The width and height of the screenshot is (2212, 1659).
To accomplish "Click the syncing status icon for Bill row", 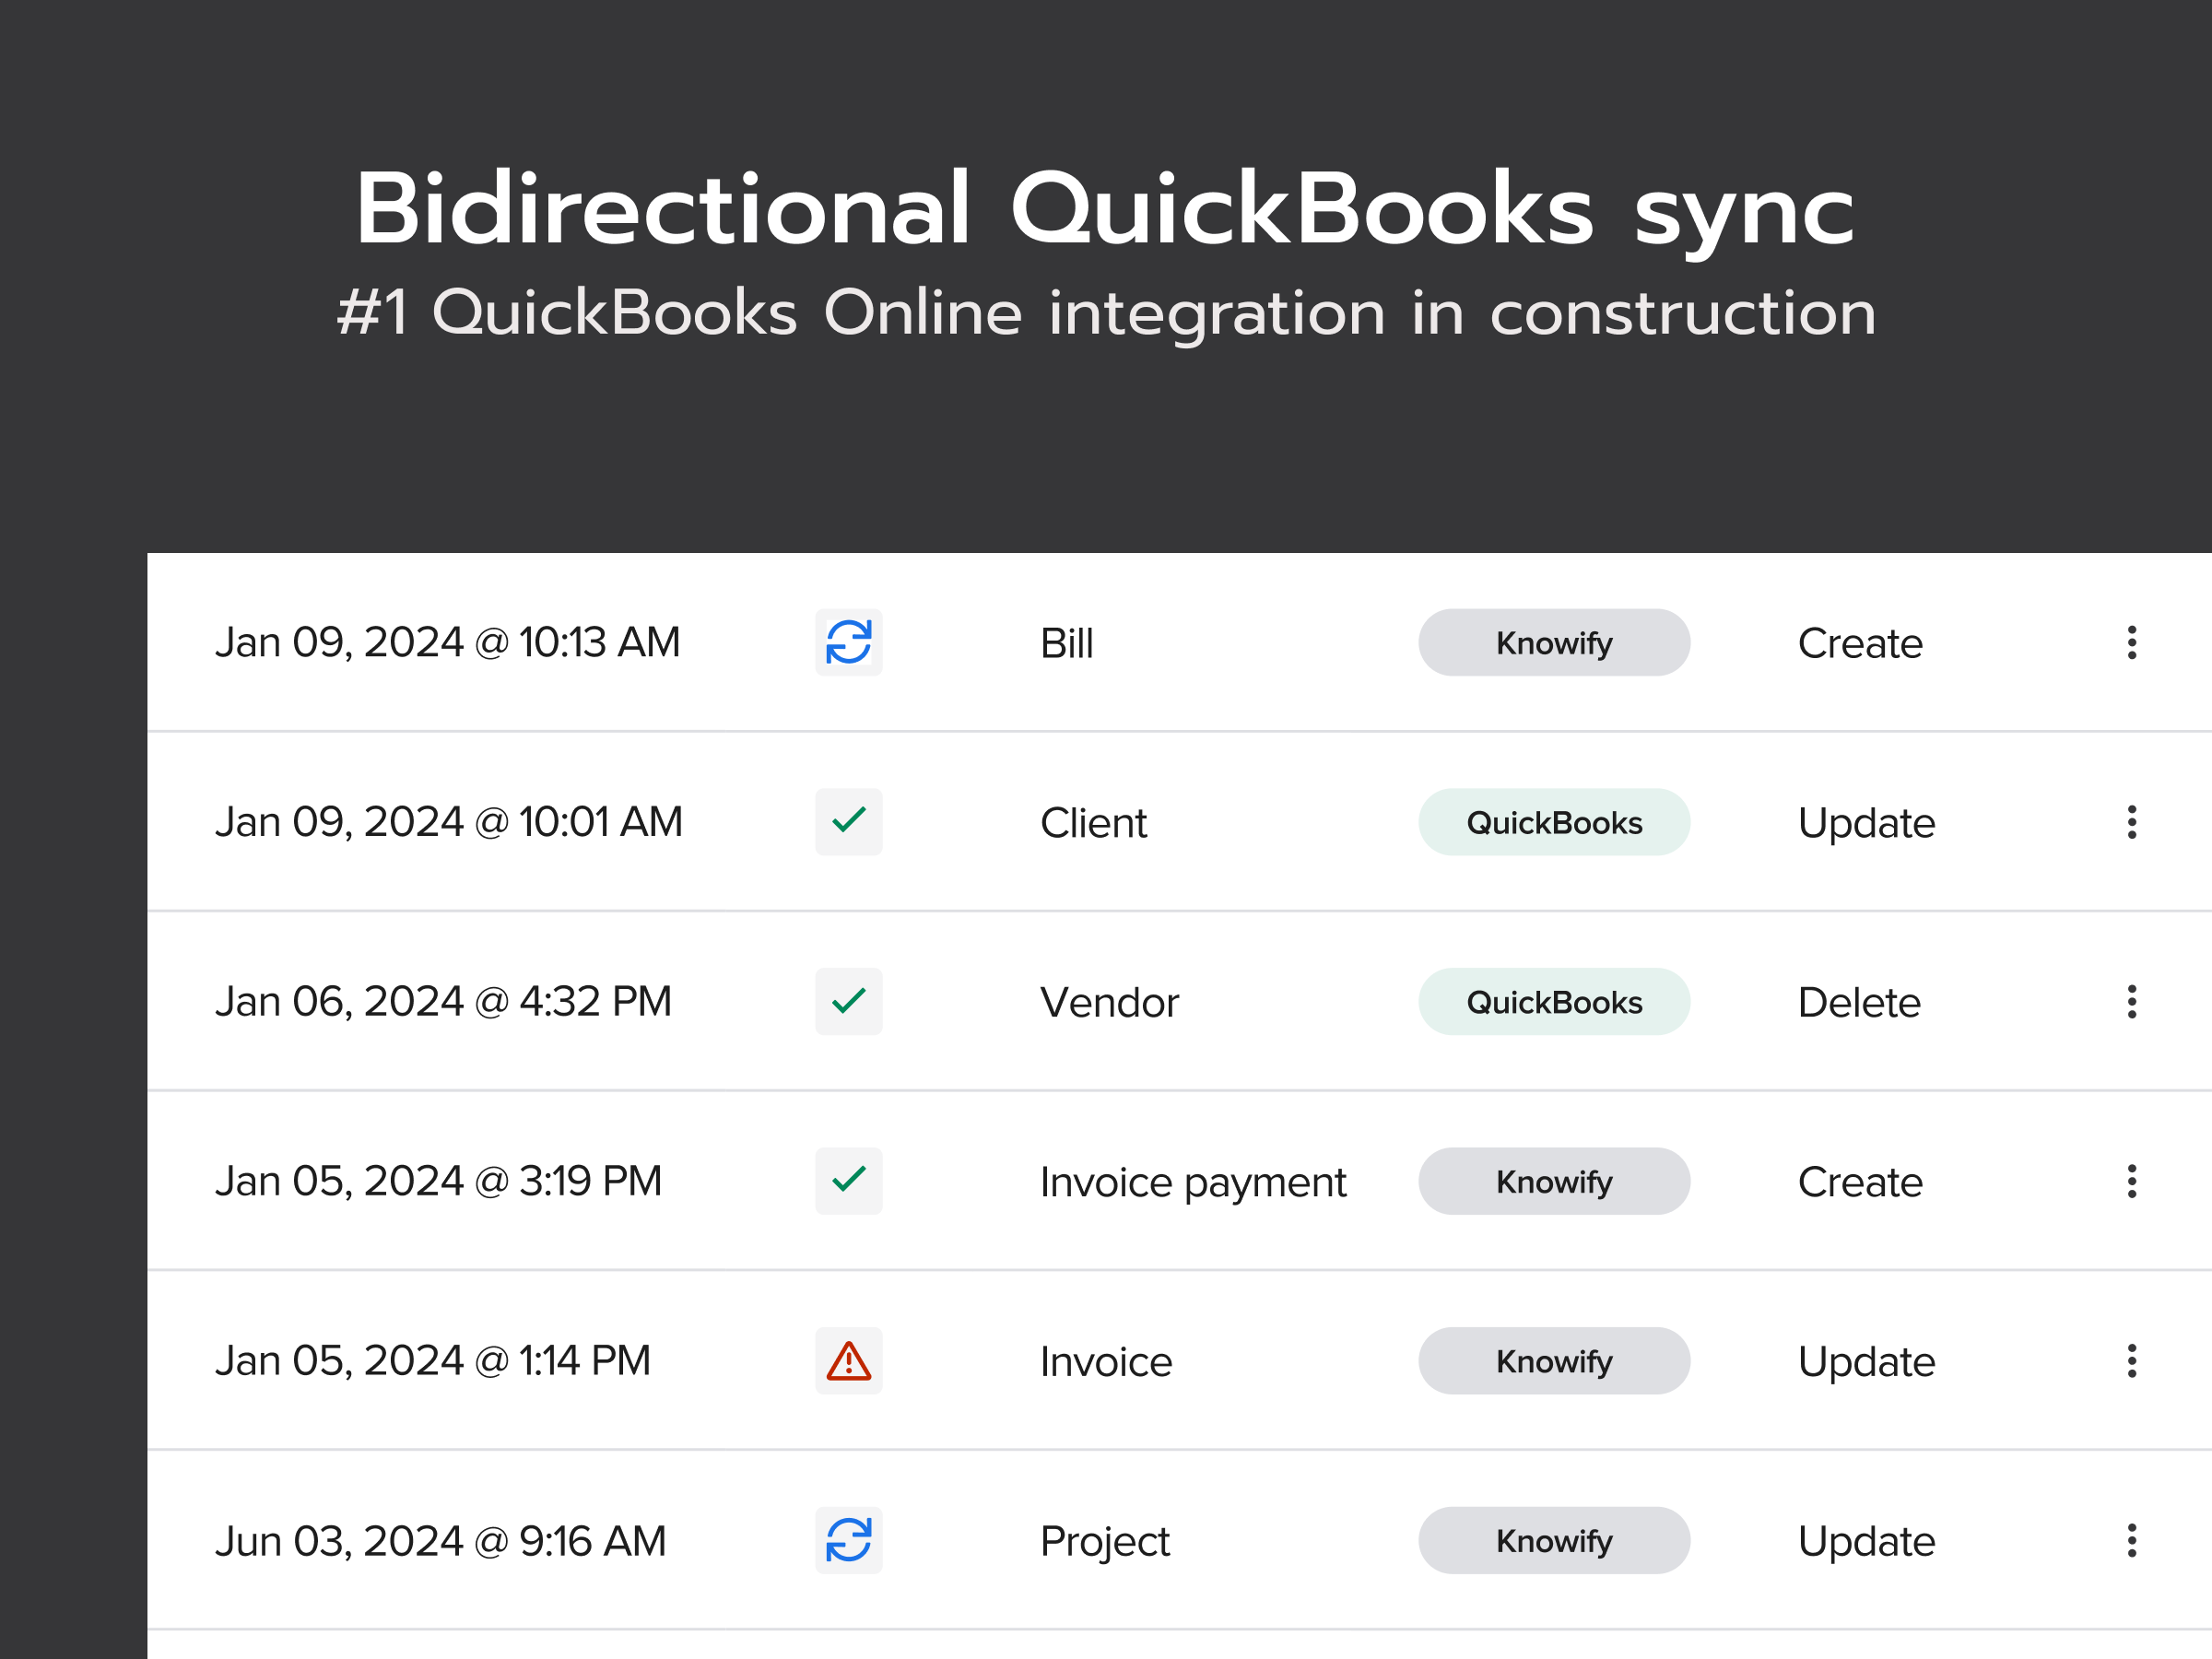I will tap(848, 642).
